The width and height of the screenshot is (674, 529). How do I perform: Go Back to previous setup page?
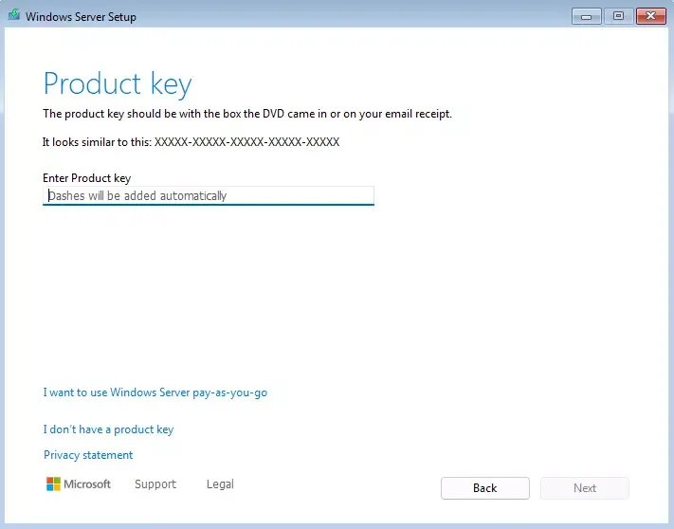click(484, 488)
